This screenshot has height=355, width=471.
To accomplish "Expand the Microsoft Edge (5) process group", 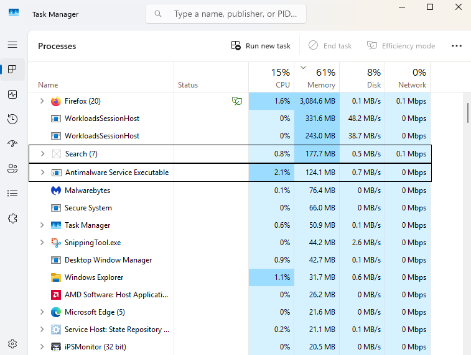I will tap(42, 312).
